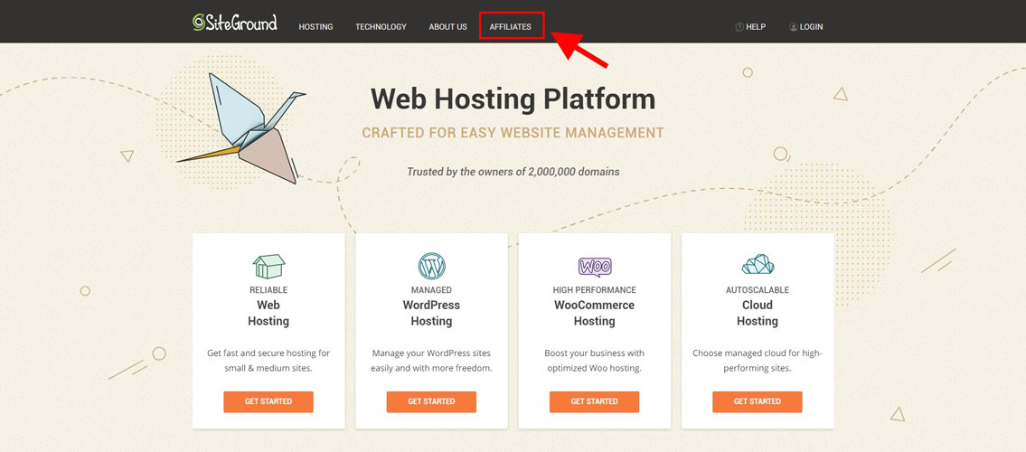Open the About Us menu
The width and height of the screenshot is (1026, 452).
[448, 27]
